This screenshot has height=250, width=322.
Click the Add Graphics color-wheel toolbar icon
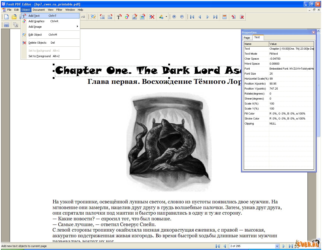click(127, 17)
